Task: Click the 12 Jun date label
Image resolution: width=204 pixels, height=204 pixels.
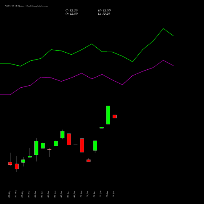Action: [x=94, y=194]
